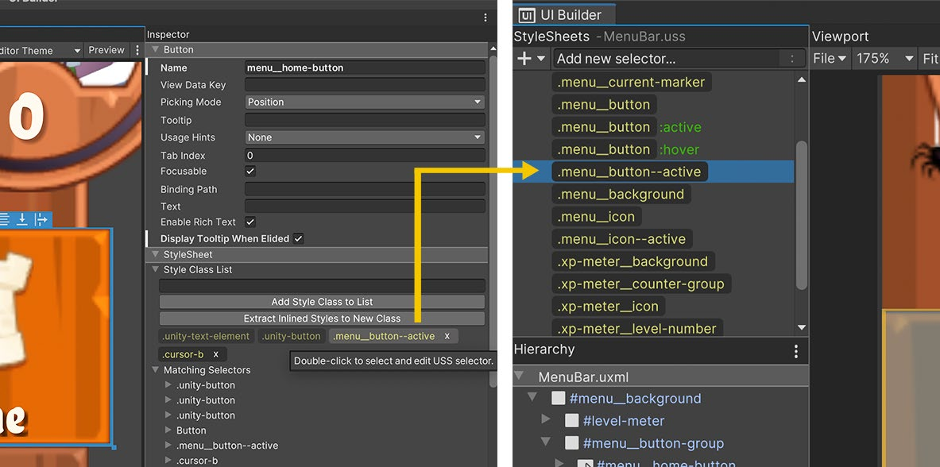Screen dimensions: 940x467
Task: Click the plus icon in StyleSheets pane
Action: click(524, 59)
